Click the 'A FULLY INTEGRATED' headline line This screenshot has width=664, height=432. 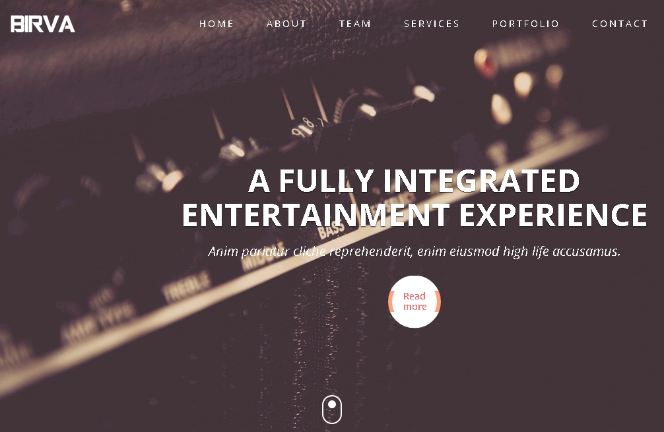point(414,181)
